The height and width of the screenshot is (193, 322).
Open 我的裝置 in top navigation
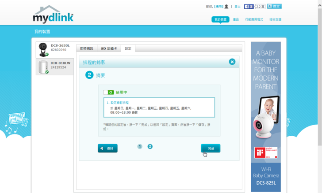click(x=220, y=19)
